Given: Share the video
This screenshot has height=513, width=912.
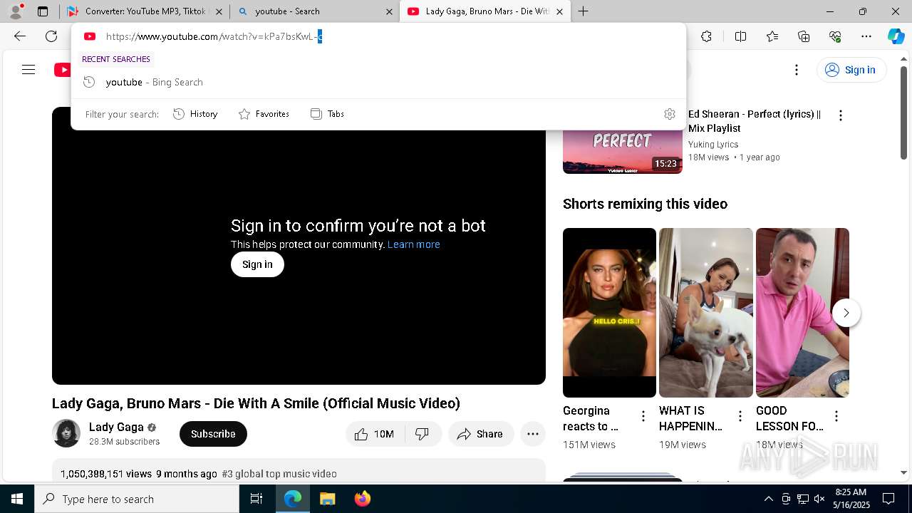Looking at the screenshot, I should (481, 434).
